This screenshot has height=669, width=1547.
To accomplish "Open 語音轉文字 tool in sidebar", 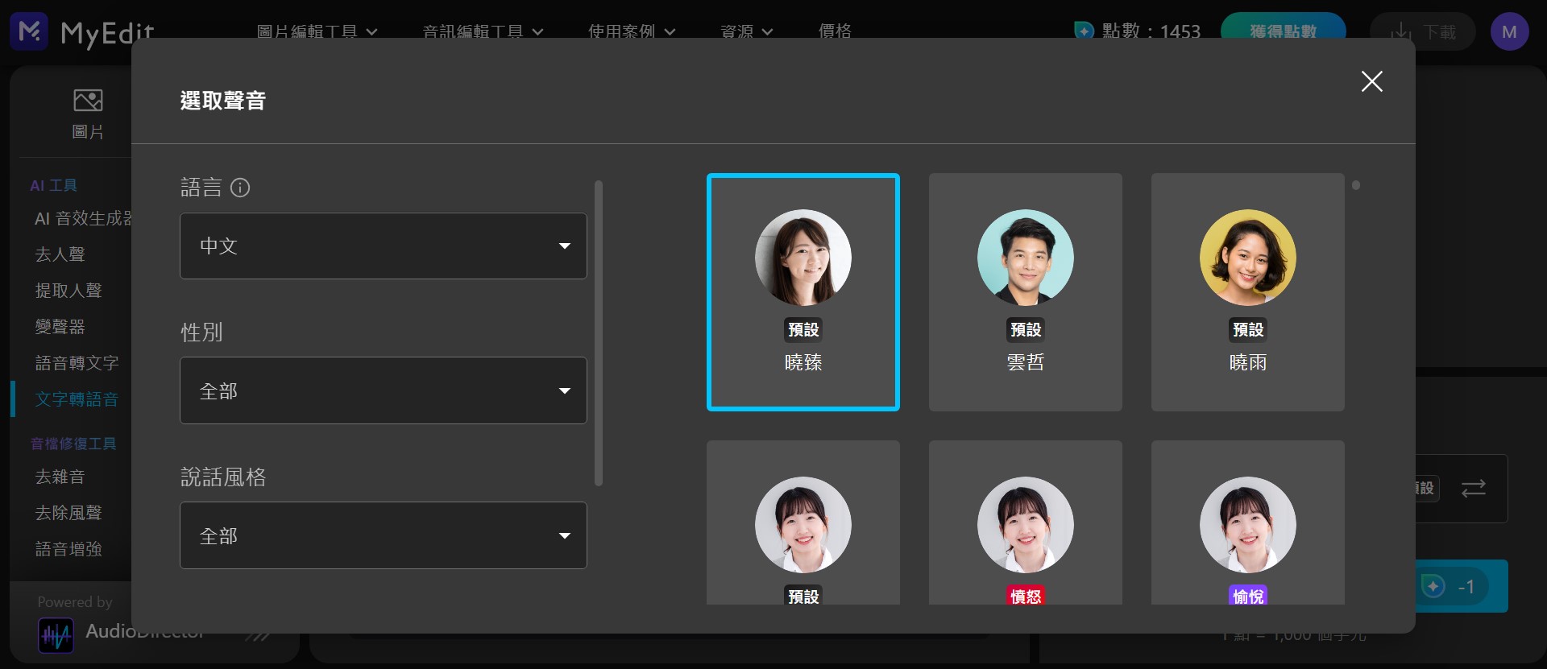I will [77, 363].
